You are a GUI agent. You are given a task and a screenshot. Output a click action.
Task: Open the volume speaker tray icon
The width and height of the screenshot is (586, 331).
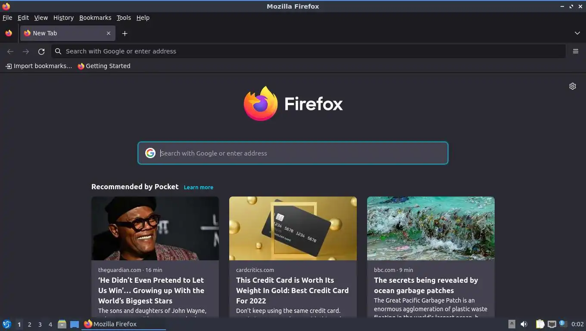(524, 324)
